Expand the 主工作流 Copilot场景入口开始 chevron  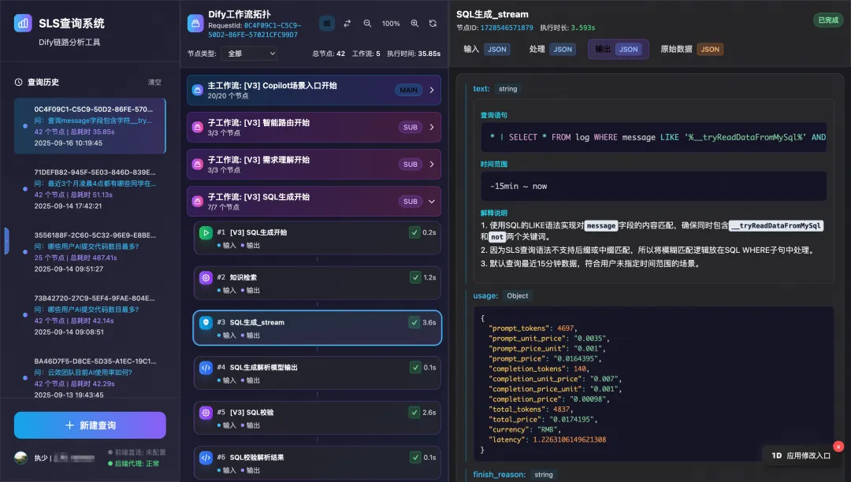point(432,90)
